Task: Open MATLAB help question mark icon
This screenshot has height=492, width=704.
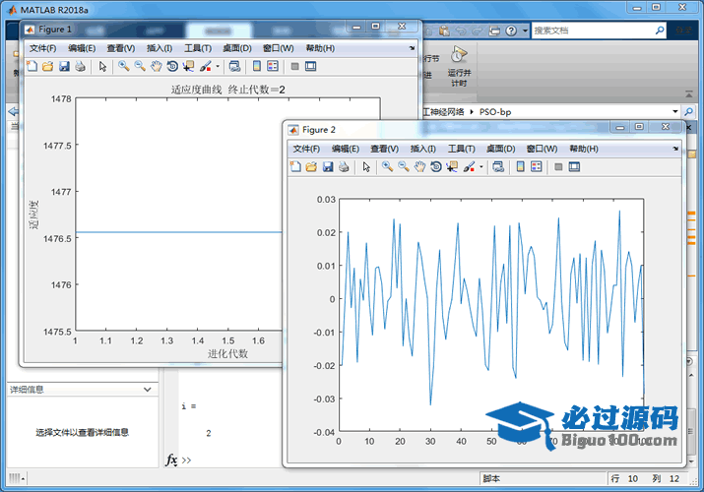Action: coord(509,31)
